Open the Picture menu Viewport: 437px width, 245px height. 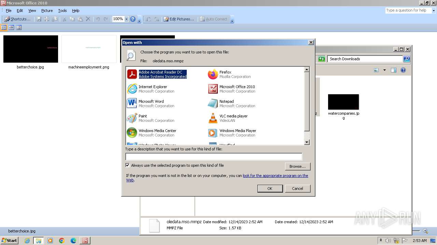47,11
